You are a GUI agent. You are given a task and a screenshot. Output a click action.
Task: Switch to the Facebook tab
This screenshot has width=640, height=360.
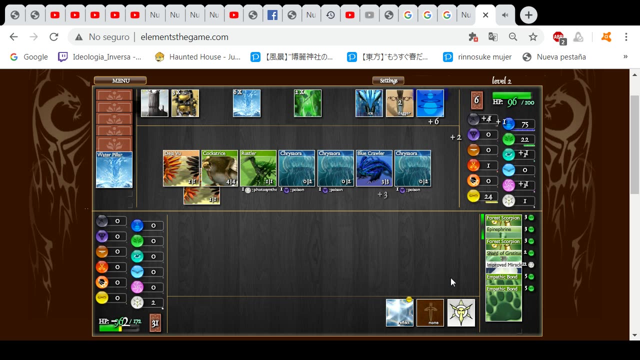(x=272, y=15)
